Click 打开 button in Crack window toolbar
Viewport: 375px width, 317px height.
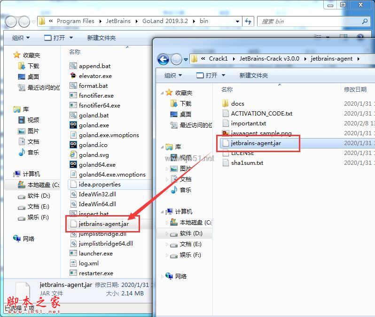click(x=207, y=75)
